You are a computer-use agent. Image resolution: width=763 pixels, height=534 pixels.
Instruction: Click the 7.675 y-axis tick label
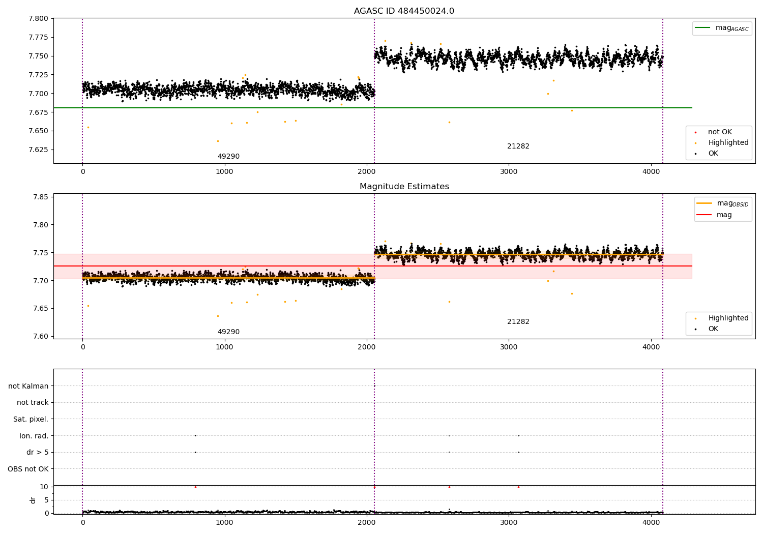point(38,112)
